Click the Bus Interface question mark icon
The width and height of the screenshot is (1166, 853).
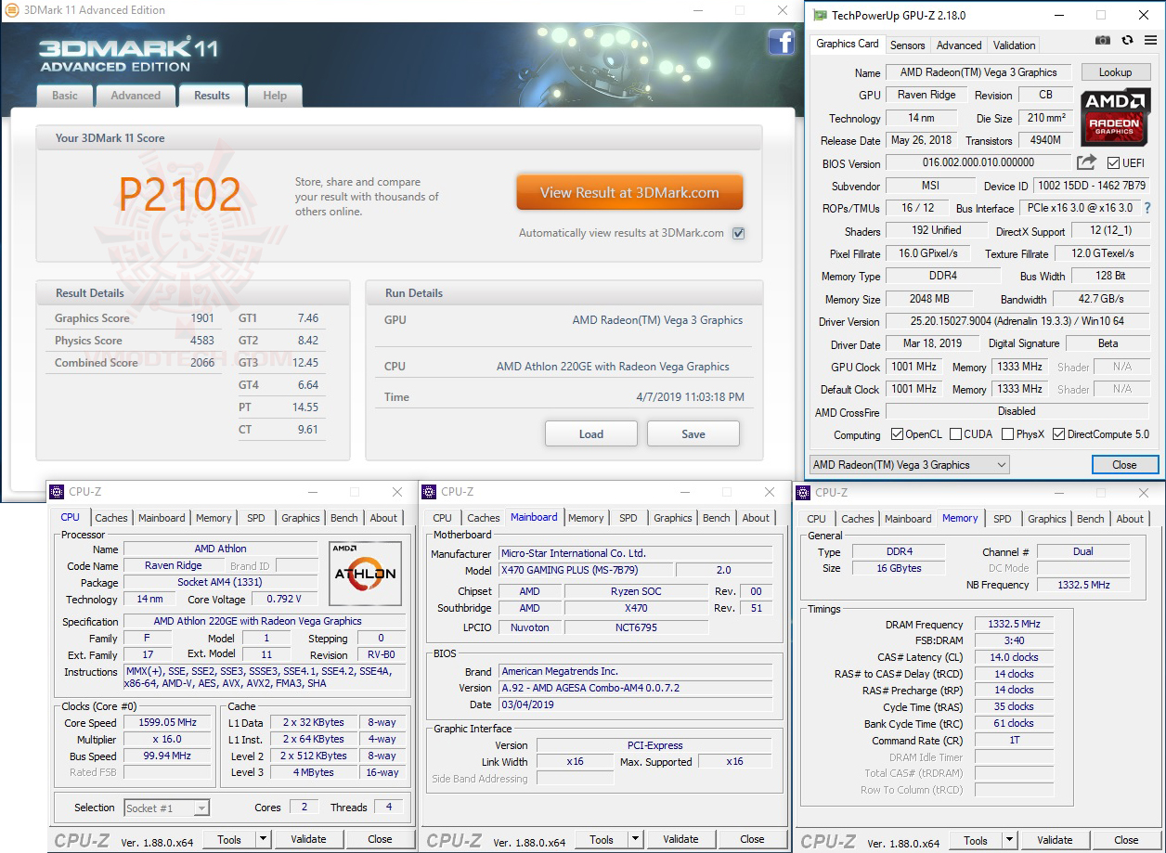click(x=1147, y=208)
